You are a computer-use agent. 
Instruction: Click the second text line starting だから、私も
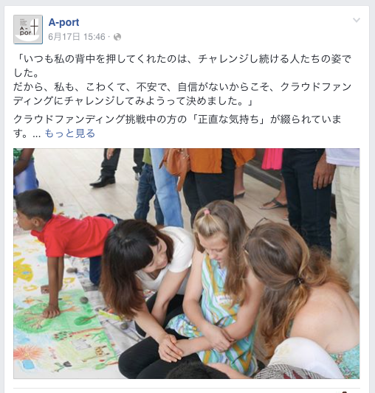tap(182, 87)
